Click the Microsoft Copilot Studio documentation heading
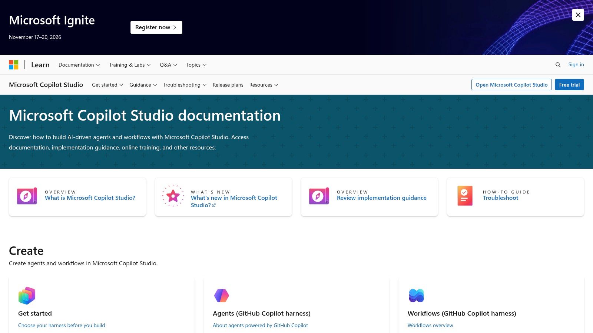593x333 pixels. (x=145, y=115)
